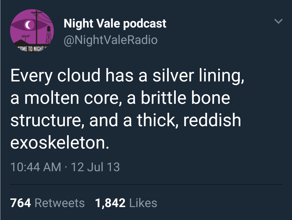Open the 10:44 AM timestamp
The height and width of the screenshot is (220, 292).
(x=36, y=167)
